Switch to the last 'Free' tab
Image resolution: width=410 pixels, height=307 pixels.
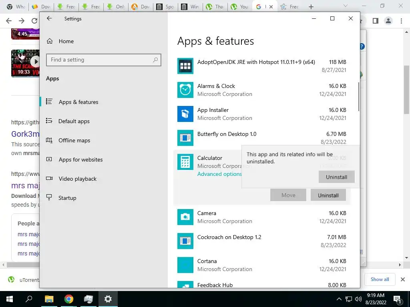(290, 7)
